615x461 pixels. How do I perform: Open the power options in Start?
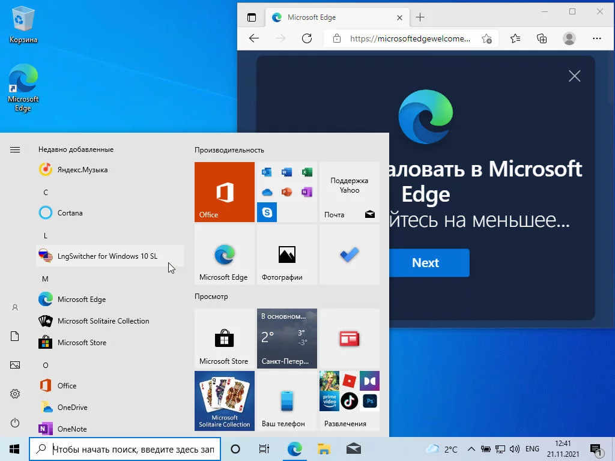[15, 423]
